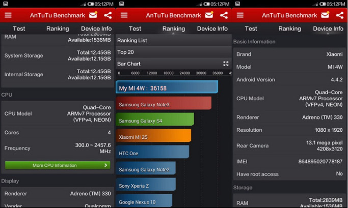Viewport: 348px width, 208px height.
Task: Tap share icon in middle screen header
Action: pyautogui.click(x=224, y=15)
